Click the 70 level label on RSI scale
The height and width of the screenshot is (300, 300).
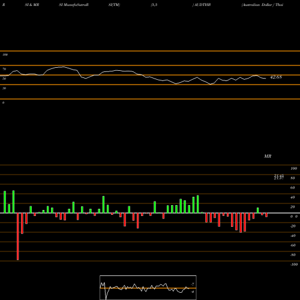pos(4,69)
